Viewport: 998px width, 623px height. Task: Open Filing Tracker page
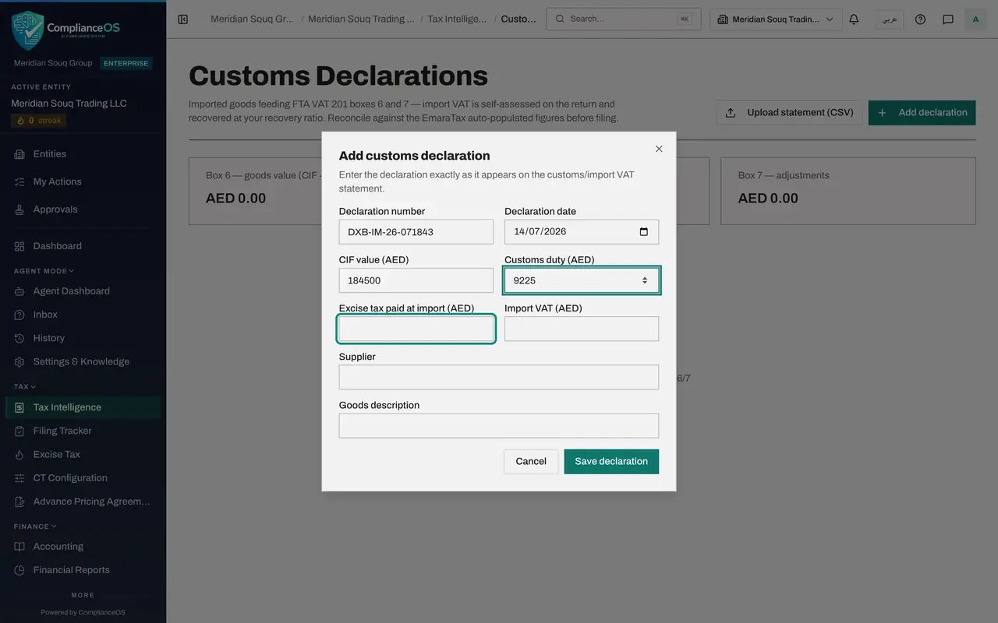pyautogui.click(x=83, y=431)
